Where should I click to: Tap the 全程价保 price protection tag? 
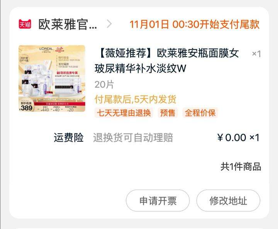tap(200, 113)
